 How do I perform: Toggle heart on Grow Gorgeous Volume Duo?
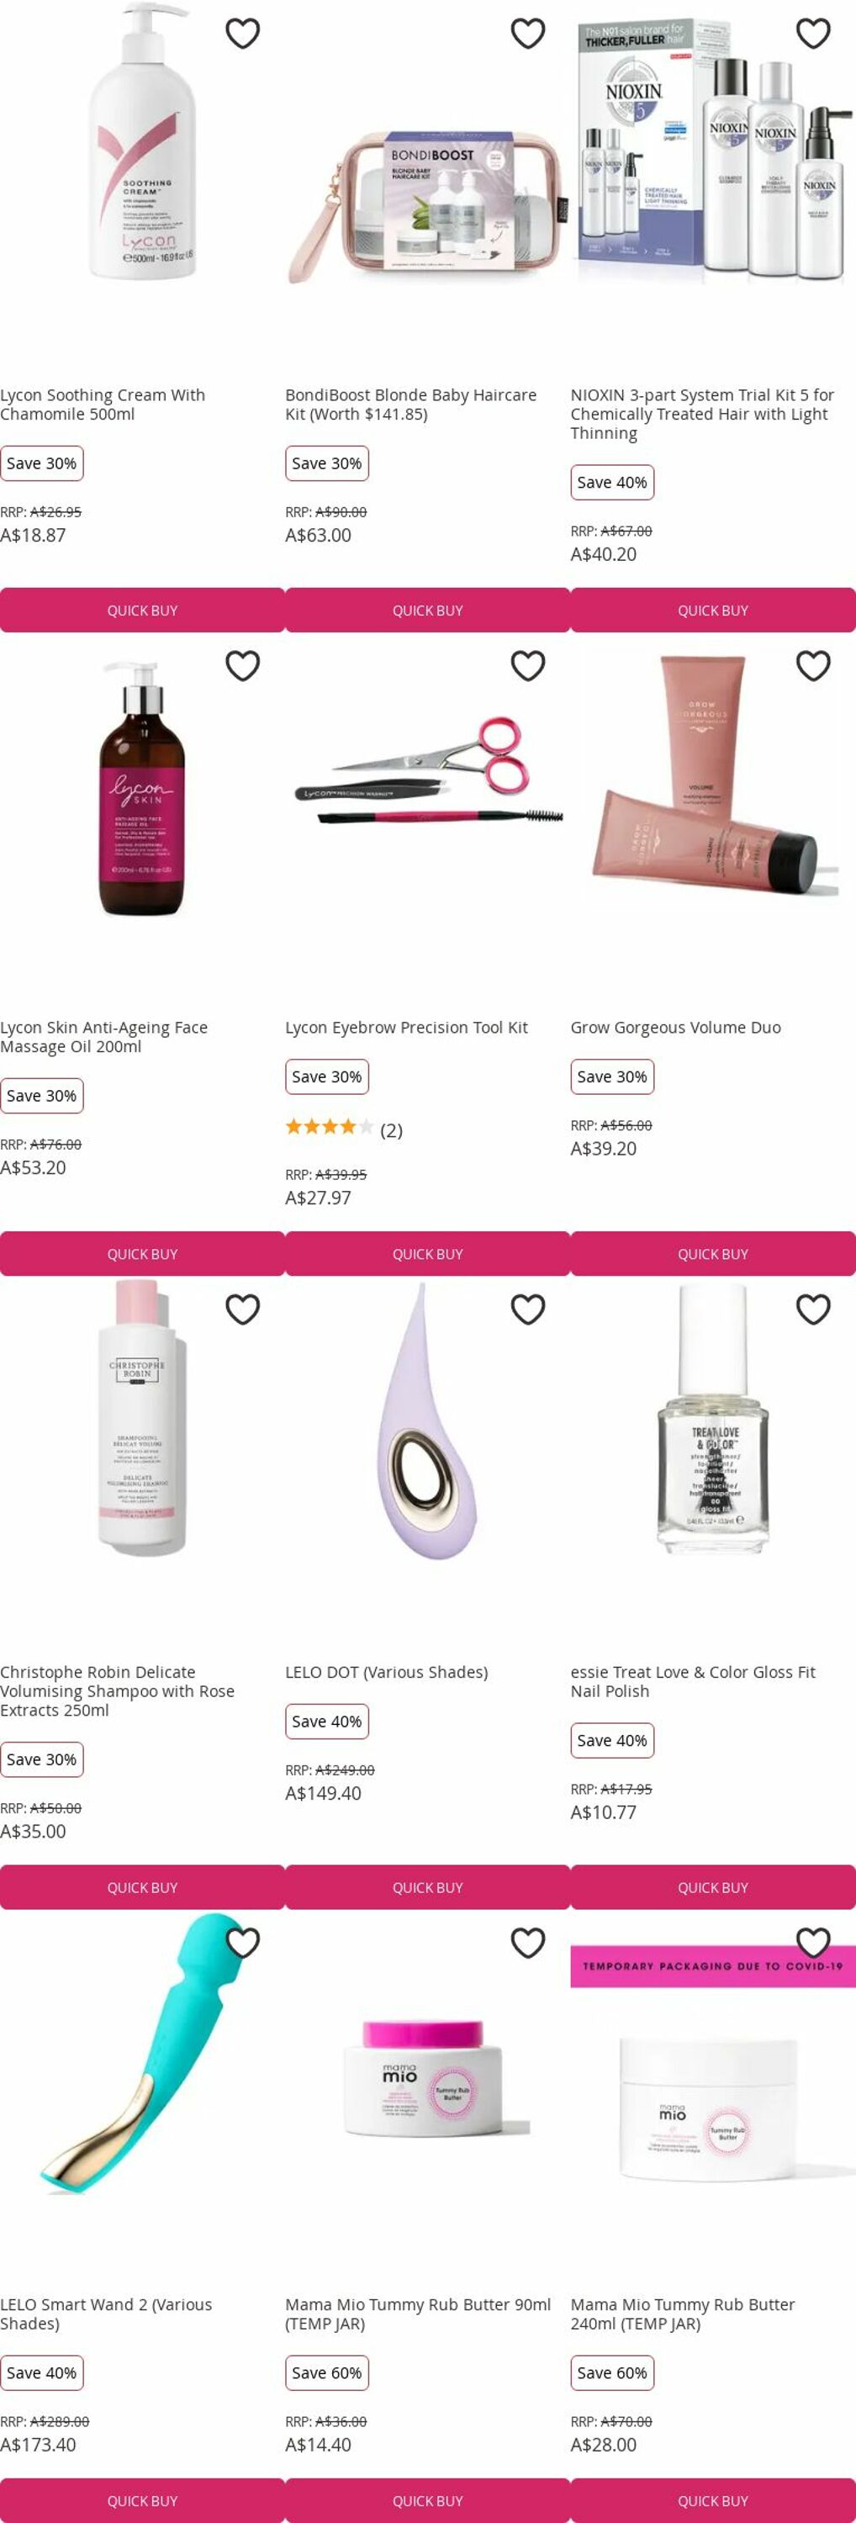coord(813,666)
